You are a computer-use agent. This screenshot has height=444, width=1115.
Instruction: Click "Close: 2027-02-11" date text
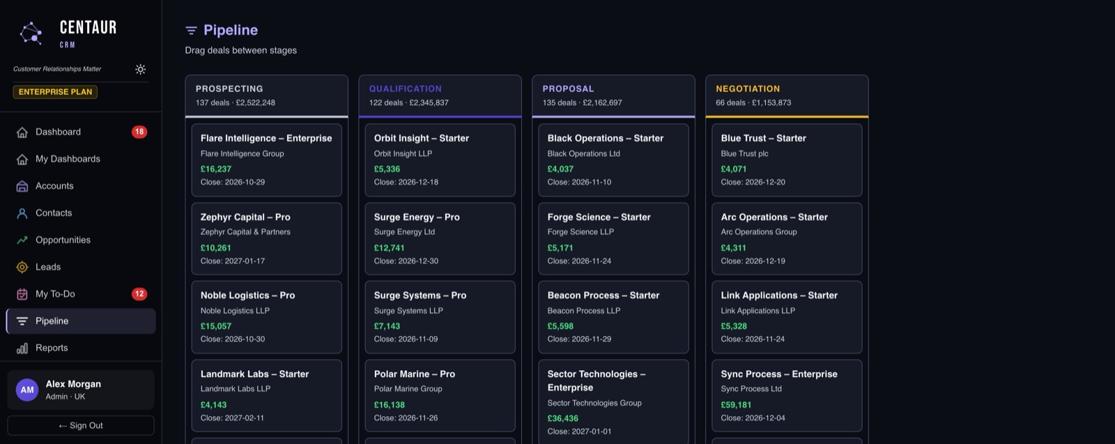click(x=233, y=418)
